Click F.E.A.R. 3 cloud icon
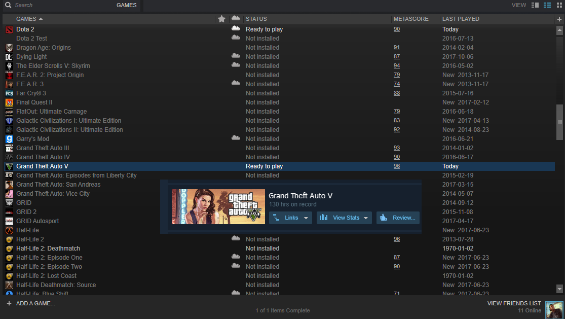 click(x=236, y=83)
